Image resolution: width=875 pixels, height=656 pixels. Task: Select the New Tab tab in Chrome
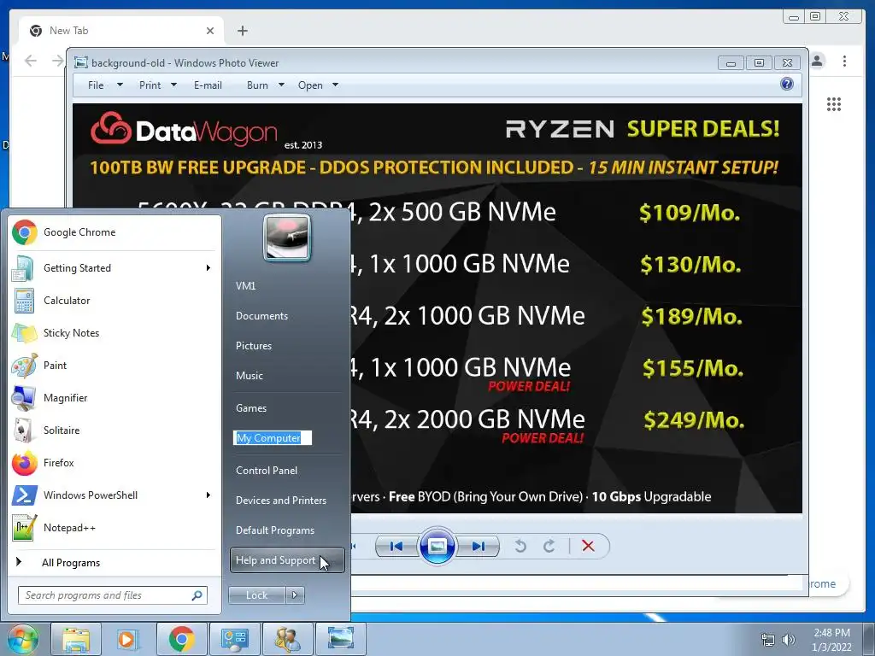point(121,31)
